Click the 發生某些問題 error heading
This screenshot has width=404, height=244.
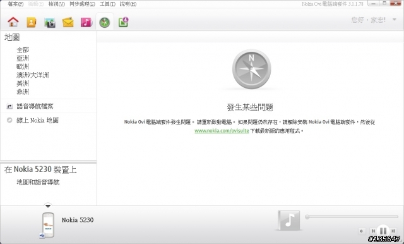[250, 107]
